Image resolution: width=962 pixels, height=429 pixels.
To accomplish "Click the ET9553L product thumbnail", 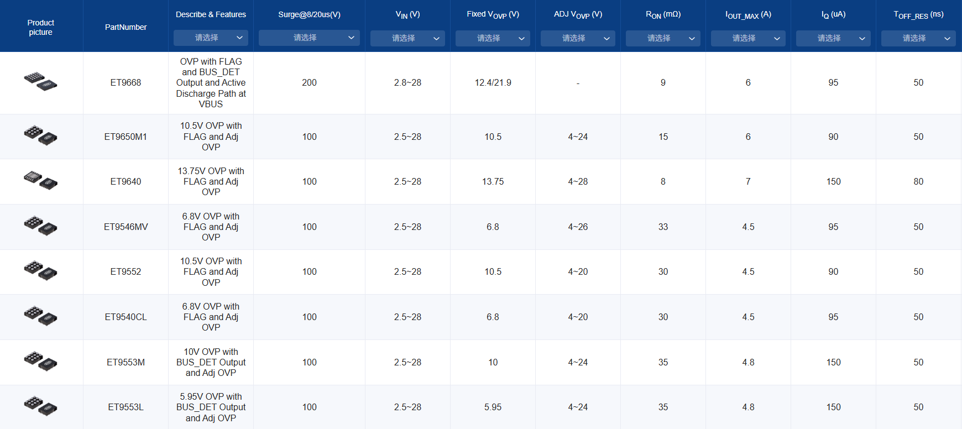I will [x=41, y=406].
